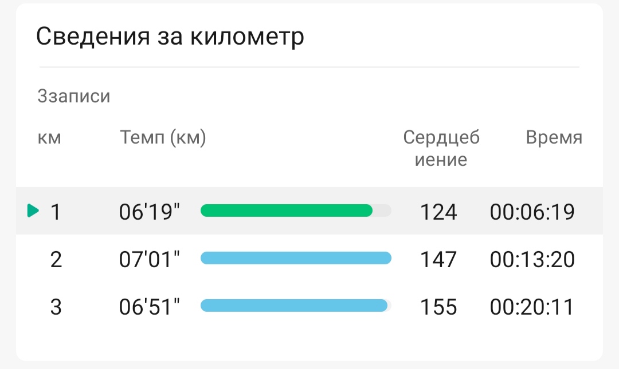Image resolution: width=619 pixels, height=369 pixels.
Task: Click the green play triangle marker
Action: (x=33, y=211)
